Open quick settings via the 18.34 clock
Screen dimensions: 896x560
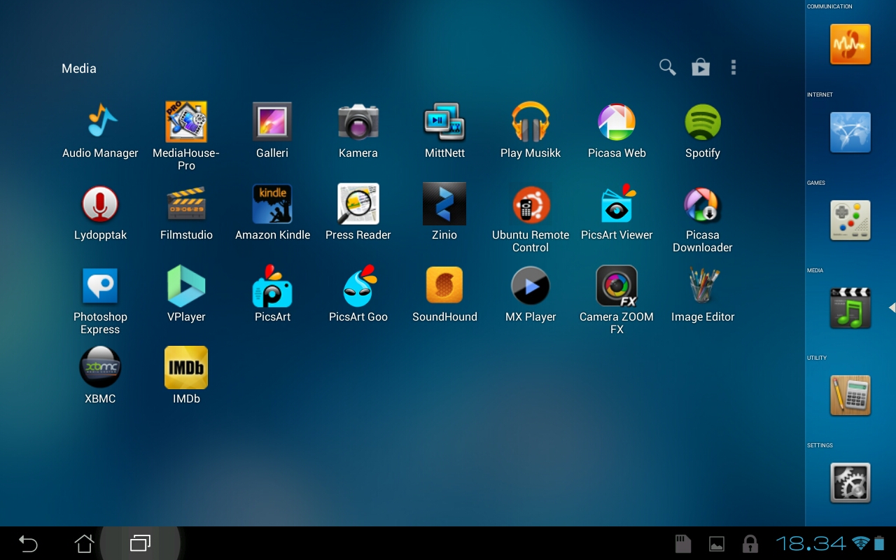pos(811,543)
